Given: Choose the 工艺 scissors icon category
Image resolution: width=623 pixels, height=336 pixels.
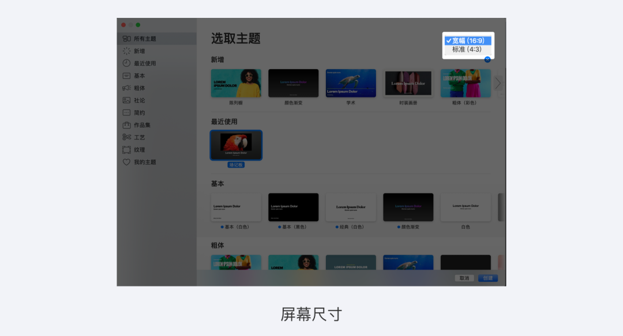Looking at the screenshot, I should 126,137.
